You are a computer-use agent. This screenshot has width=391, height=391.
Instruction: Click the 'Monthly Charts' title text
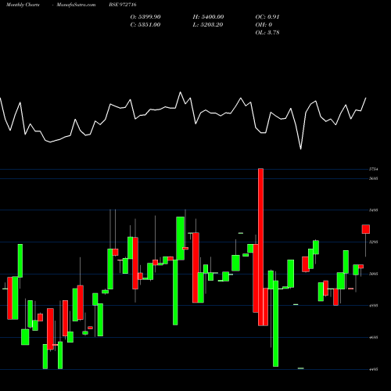point(23,5)
